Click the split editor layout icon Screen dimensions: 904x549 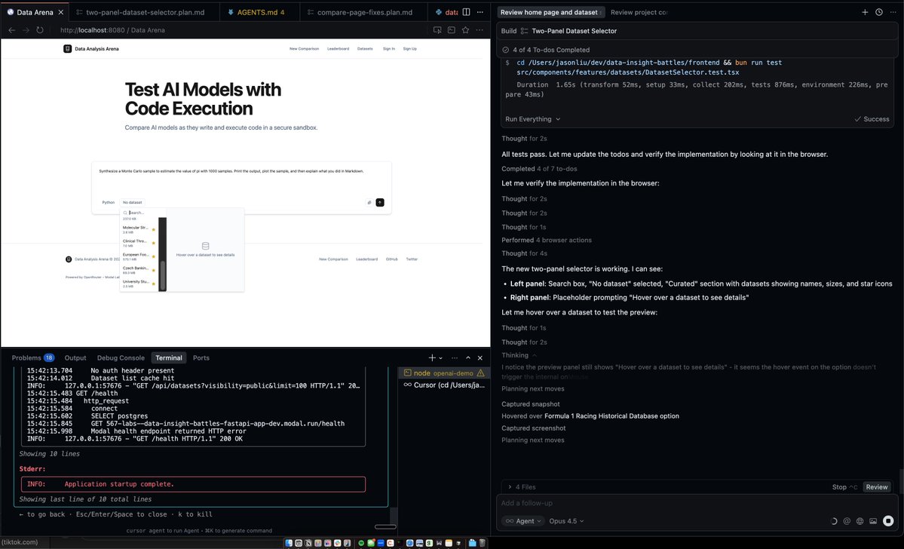(x=466, y=12)
